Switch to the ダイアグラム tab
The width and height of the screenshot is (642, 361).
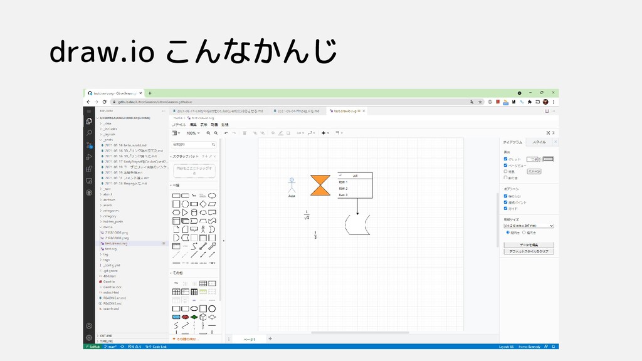[x=513, y=142]
